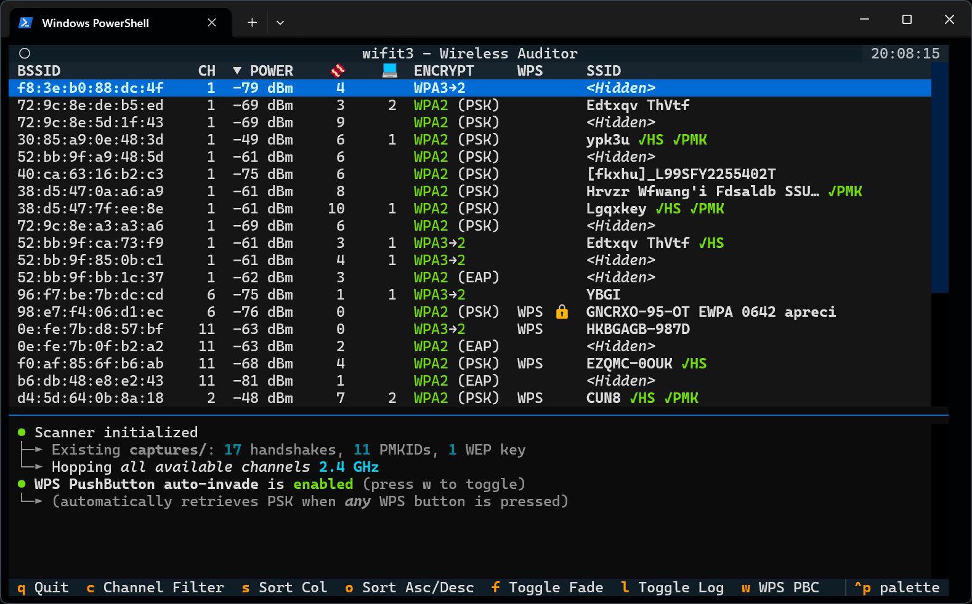Sort by the ENCRYPT column header
This screenshot has height=604, width=972.
coord(444,71)
